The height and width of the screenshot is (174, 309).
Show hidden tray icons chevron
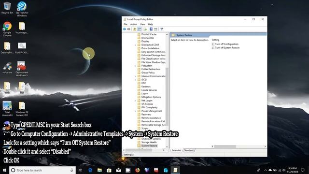pyautogui.click(x=266, y=170)
